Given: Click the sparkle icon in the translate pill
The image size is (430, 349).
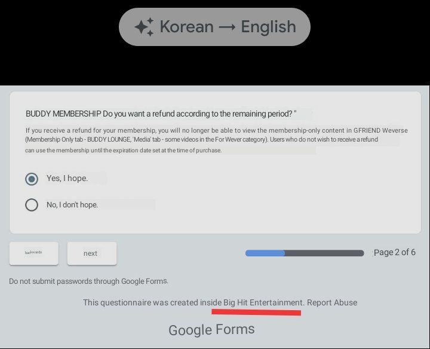Looking at the screenshot, I should (144, 27).
